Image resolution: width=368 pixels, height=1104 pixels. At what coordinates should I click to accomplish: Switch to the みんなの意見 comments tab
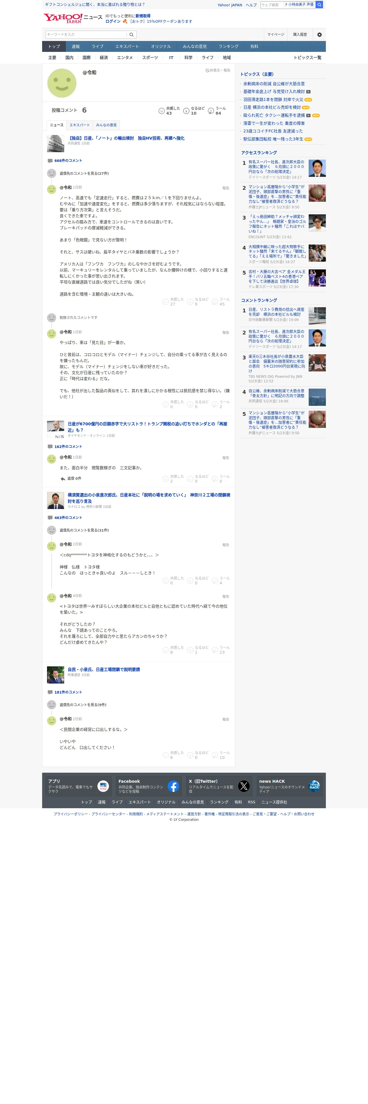[106, 125]
